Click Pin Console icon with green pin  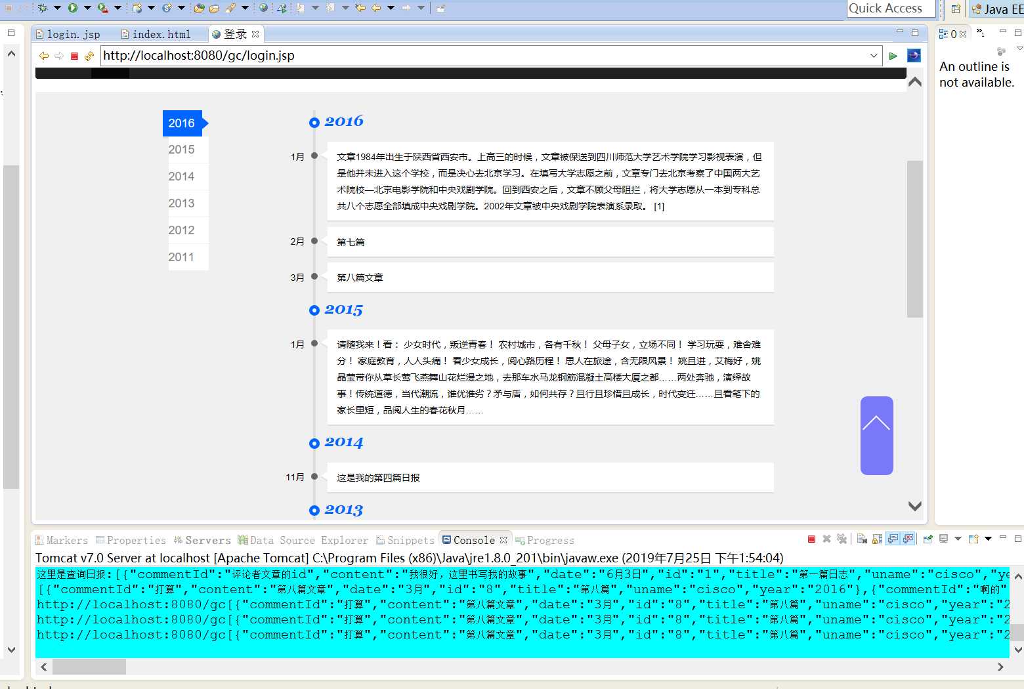tap(928, 539)
